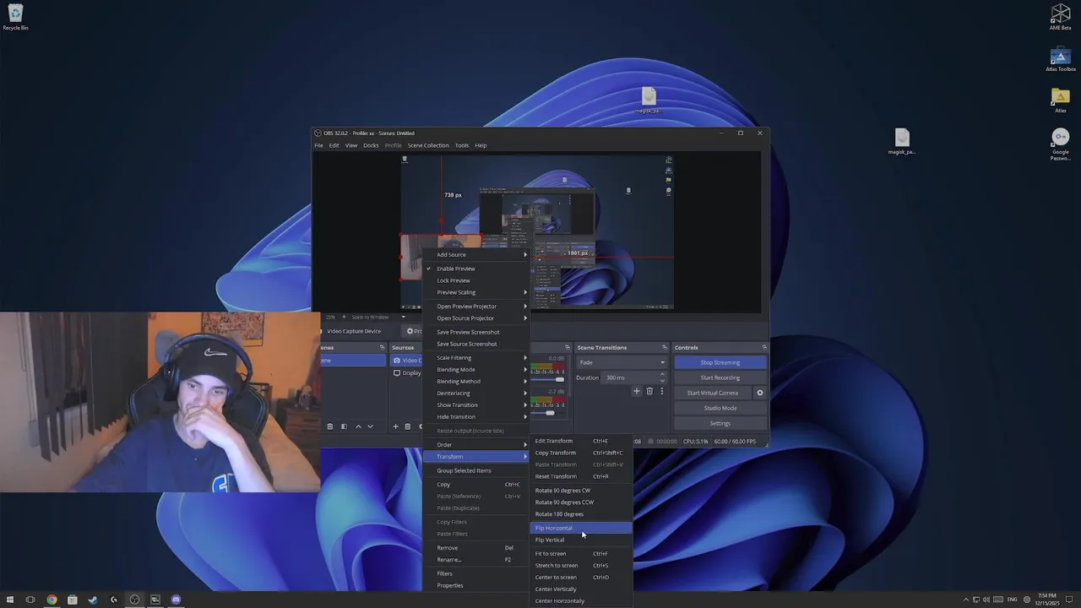This screenshot has height=608, width=1081.
Task: Expand Scale Filtering submenu
Action: point(475,357)
